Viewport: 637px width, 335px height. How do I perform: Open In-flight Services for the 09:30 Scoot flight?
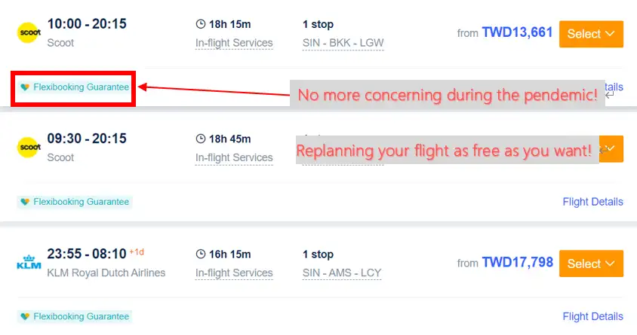click(x=234, y=157)
